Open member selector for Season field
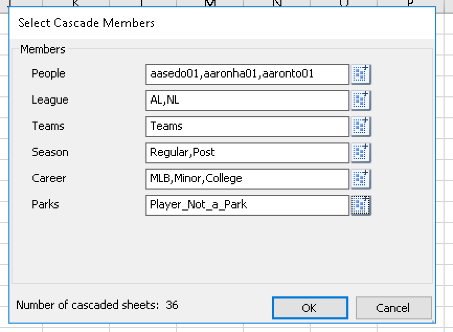 360,153
